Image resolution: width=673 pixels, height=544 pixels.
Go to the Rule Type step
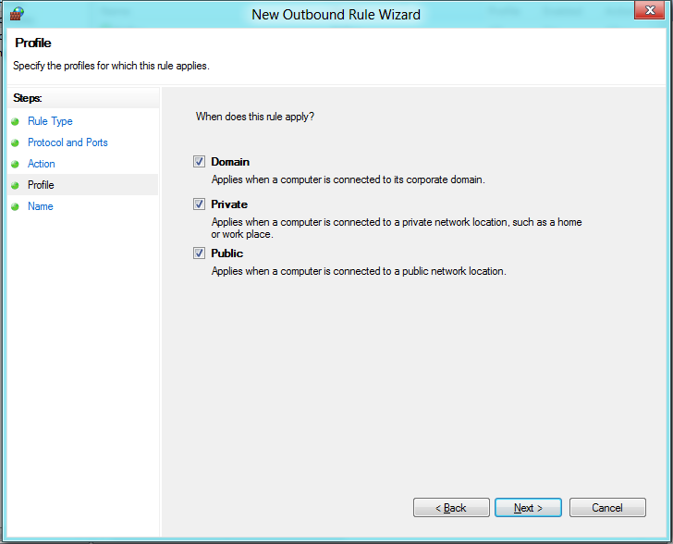click(x=50, y=121)
